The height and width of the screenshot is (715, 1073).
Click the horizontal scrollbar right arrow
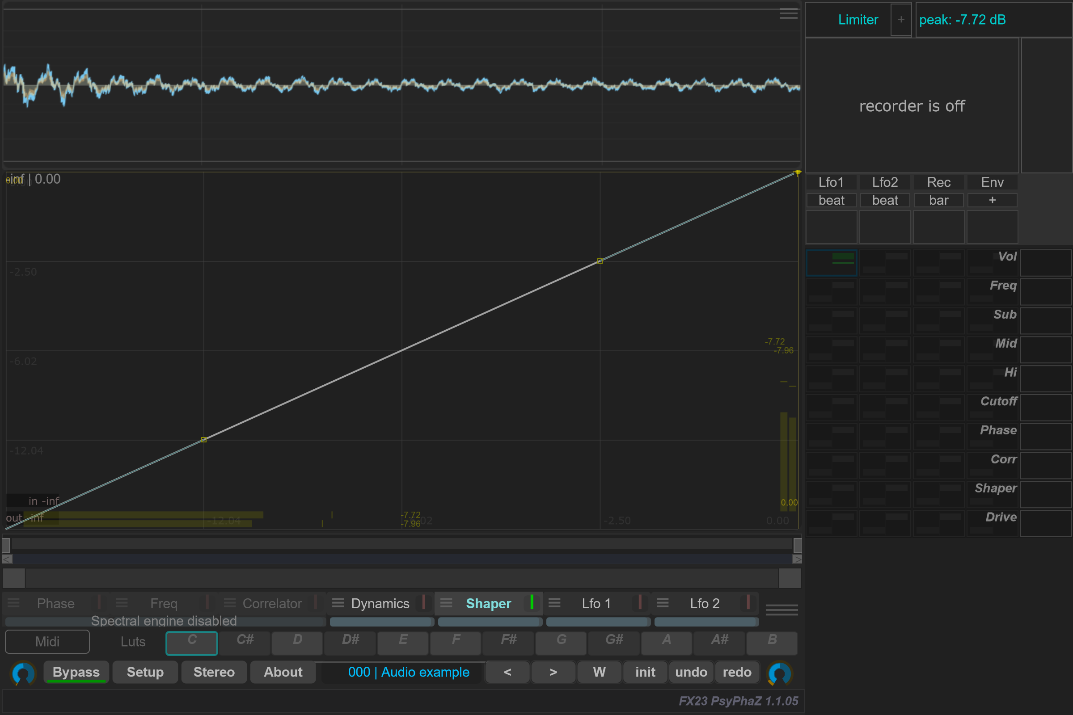coord(797,559)
